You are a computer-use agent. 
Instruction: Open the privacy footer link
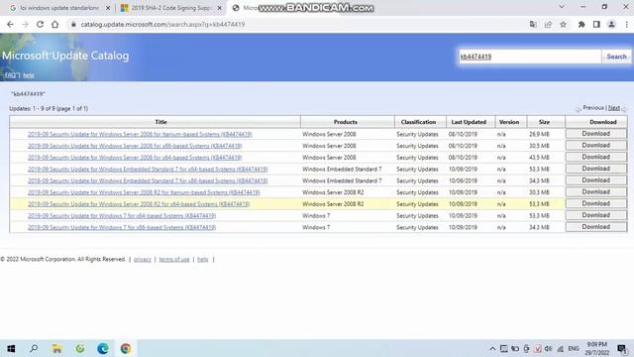point(143,260)
